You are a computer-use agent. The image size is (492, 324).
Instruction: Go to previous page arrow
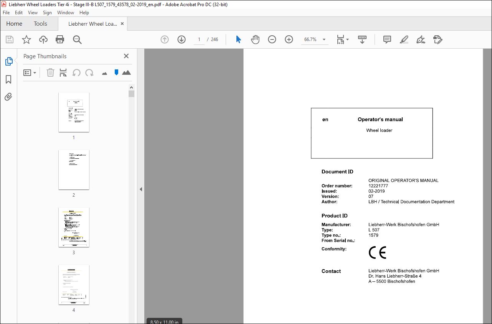pos(165,39)
